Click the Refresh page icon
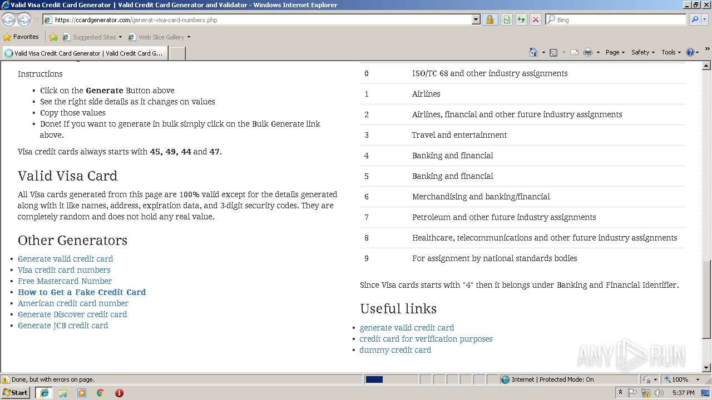Viewport: 712px width, 400px height. (x=521, y=19)
